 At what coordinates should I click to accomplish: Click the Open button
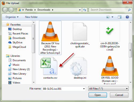[x=98, y=95]
